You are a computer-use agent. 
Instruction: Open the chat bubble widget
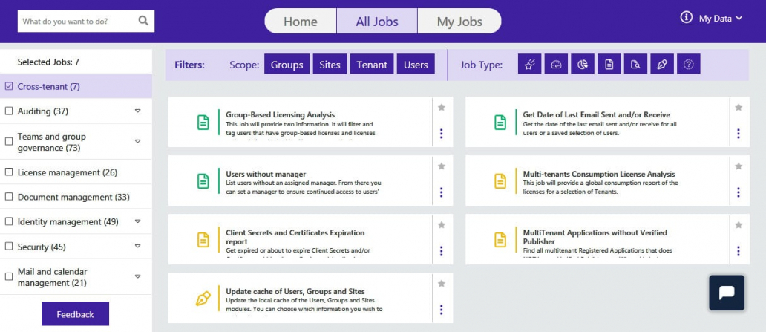tap(727, 293)
